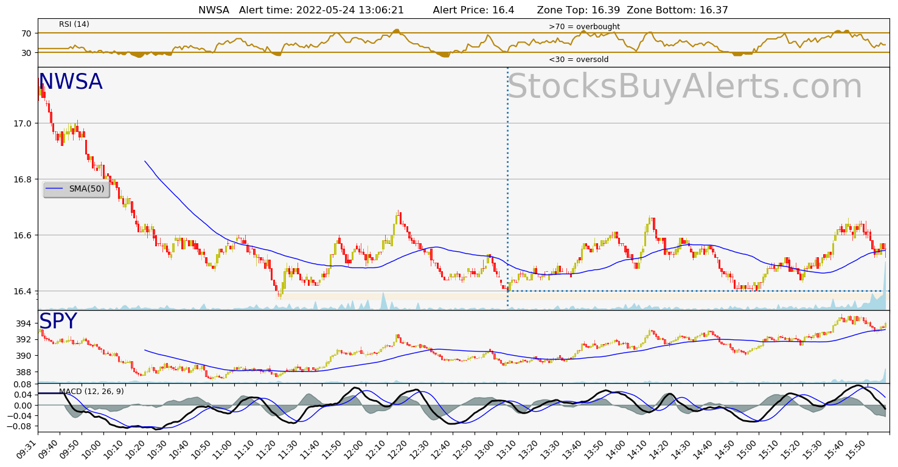Click the RSI 30 axis label
The width and height of the screenshot is (898, 467).
coord(27,53)
